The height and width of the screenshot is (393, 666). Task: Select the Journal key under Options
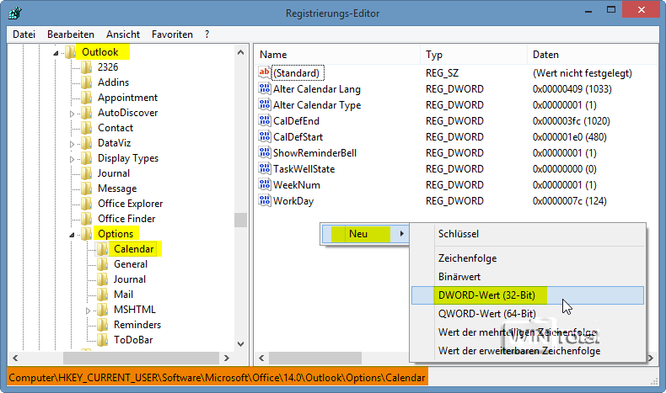click(130, 279)
